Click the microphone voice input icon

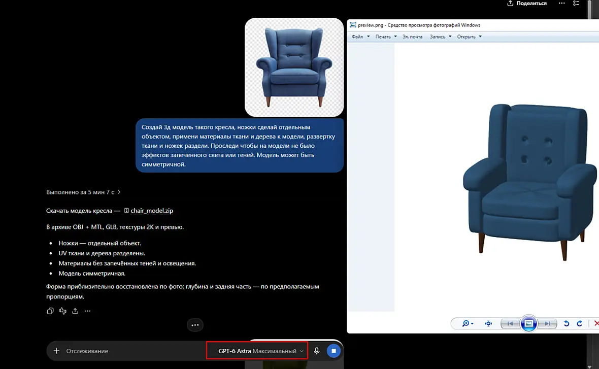317,351
